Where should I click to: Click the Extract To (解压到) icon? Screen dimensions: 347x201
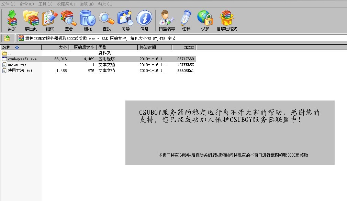31,18
